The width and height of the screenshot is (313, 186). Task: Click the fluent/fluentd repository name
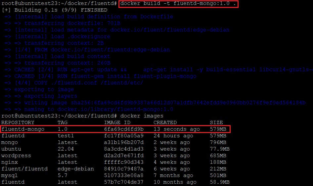point(24,169)
